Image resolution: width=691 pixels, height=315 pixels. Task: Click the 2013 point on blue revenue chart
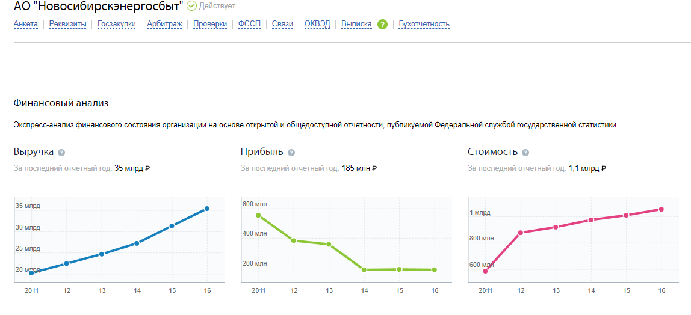coord(101,254)
